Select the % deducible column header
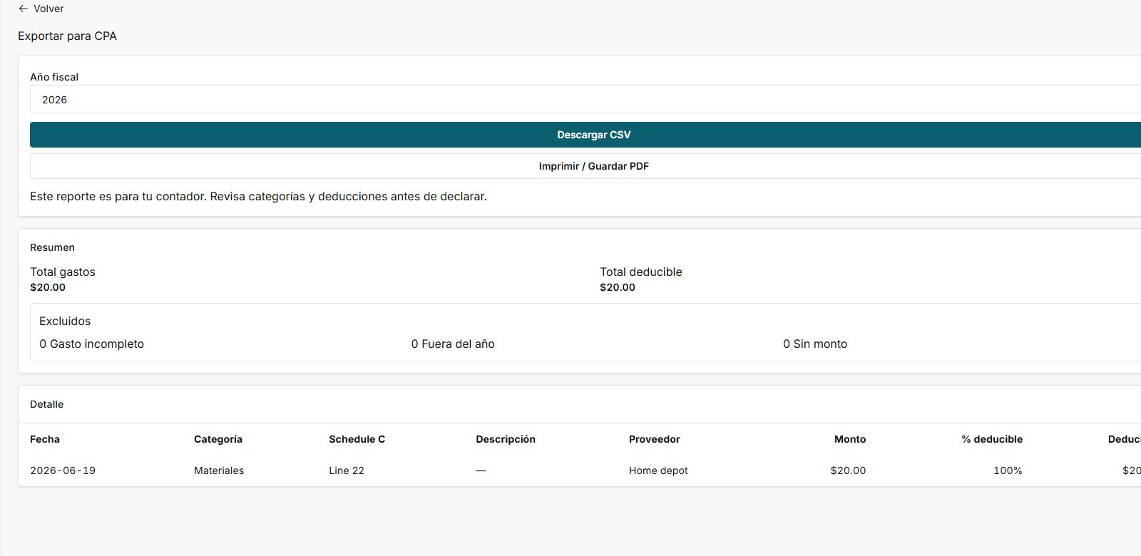Image resolution: width=1141 pixels, height=556 pixels. coord(992,439)
